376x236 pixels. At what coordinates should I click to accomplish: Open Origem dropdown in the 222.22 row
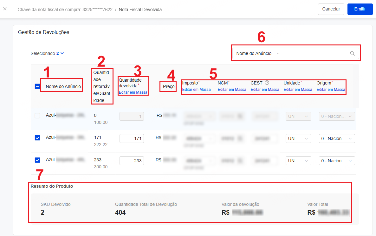coord(337,138)
